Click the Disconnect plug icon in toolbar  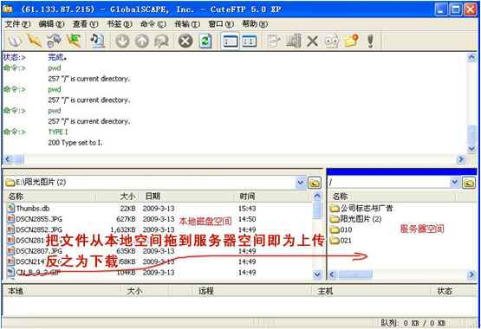tap(54, 41)
